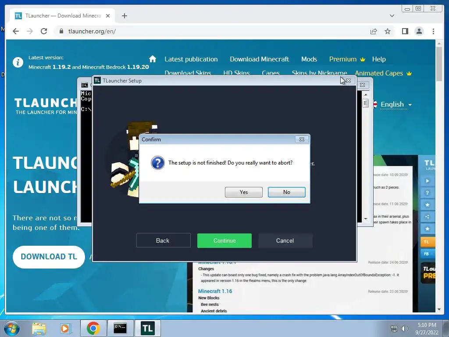Open Latest publication menu item
The width and height of the screenshot is (449, 337).
click(x=191, y=59)
